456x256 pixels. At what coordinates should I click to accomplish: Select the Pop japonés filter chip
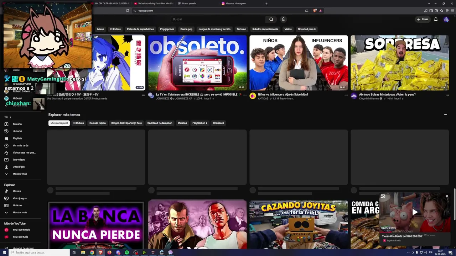click(167, 29)
